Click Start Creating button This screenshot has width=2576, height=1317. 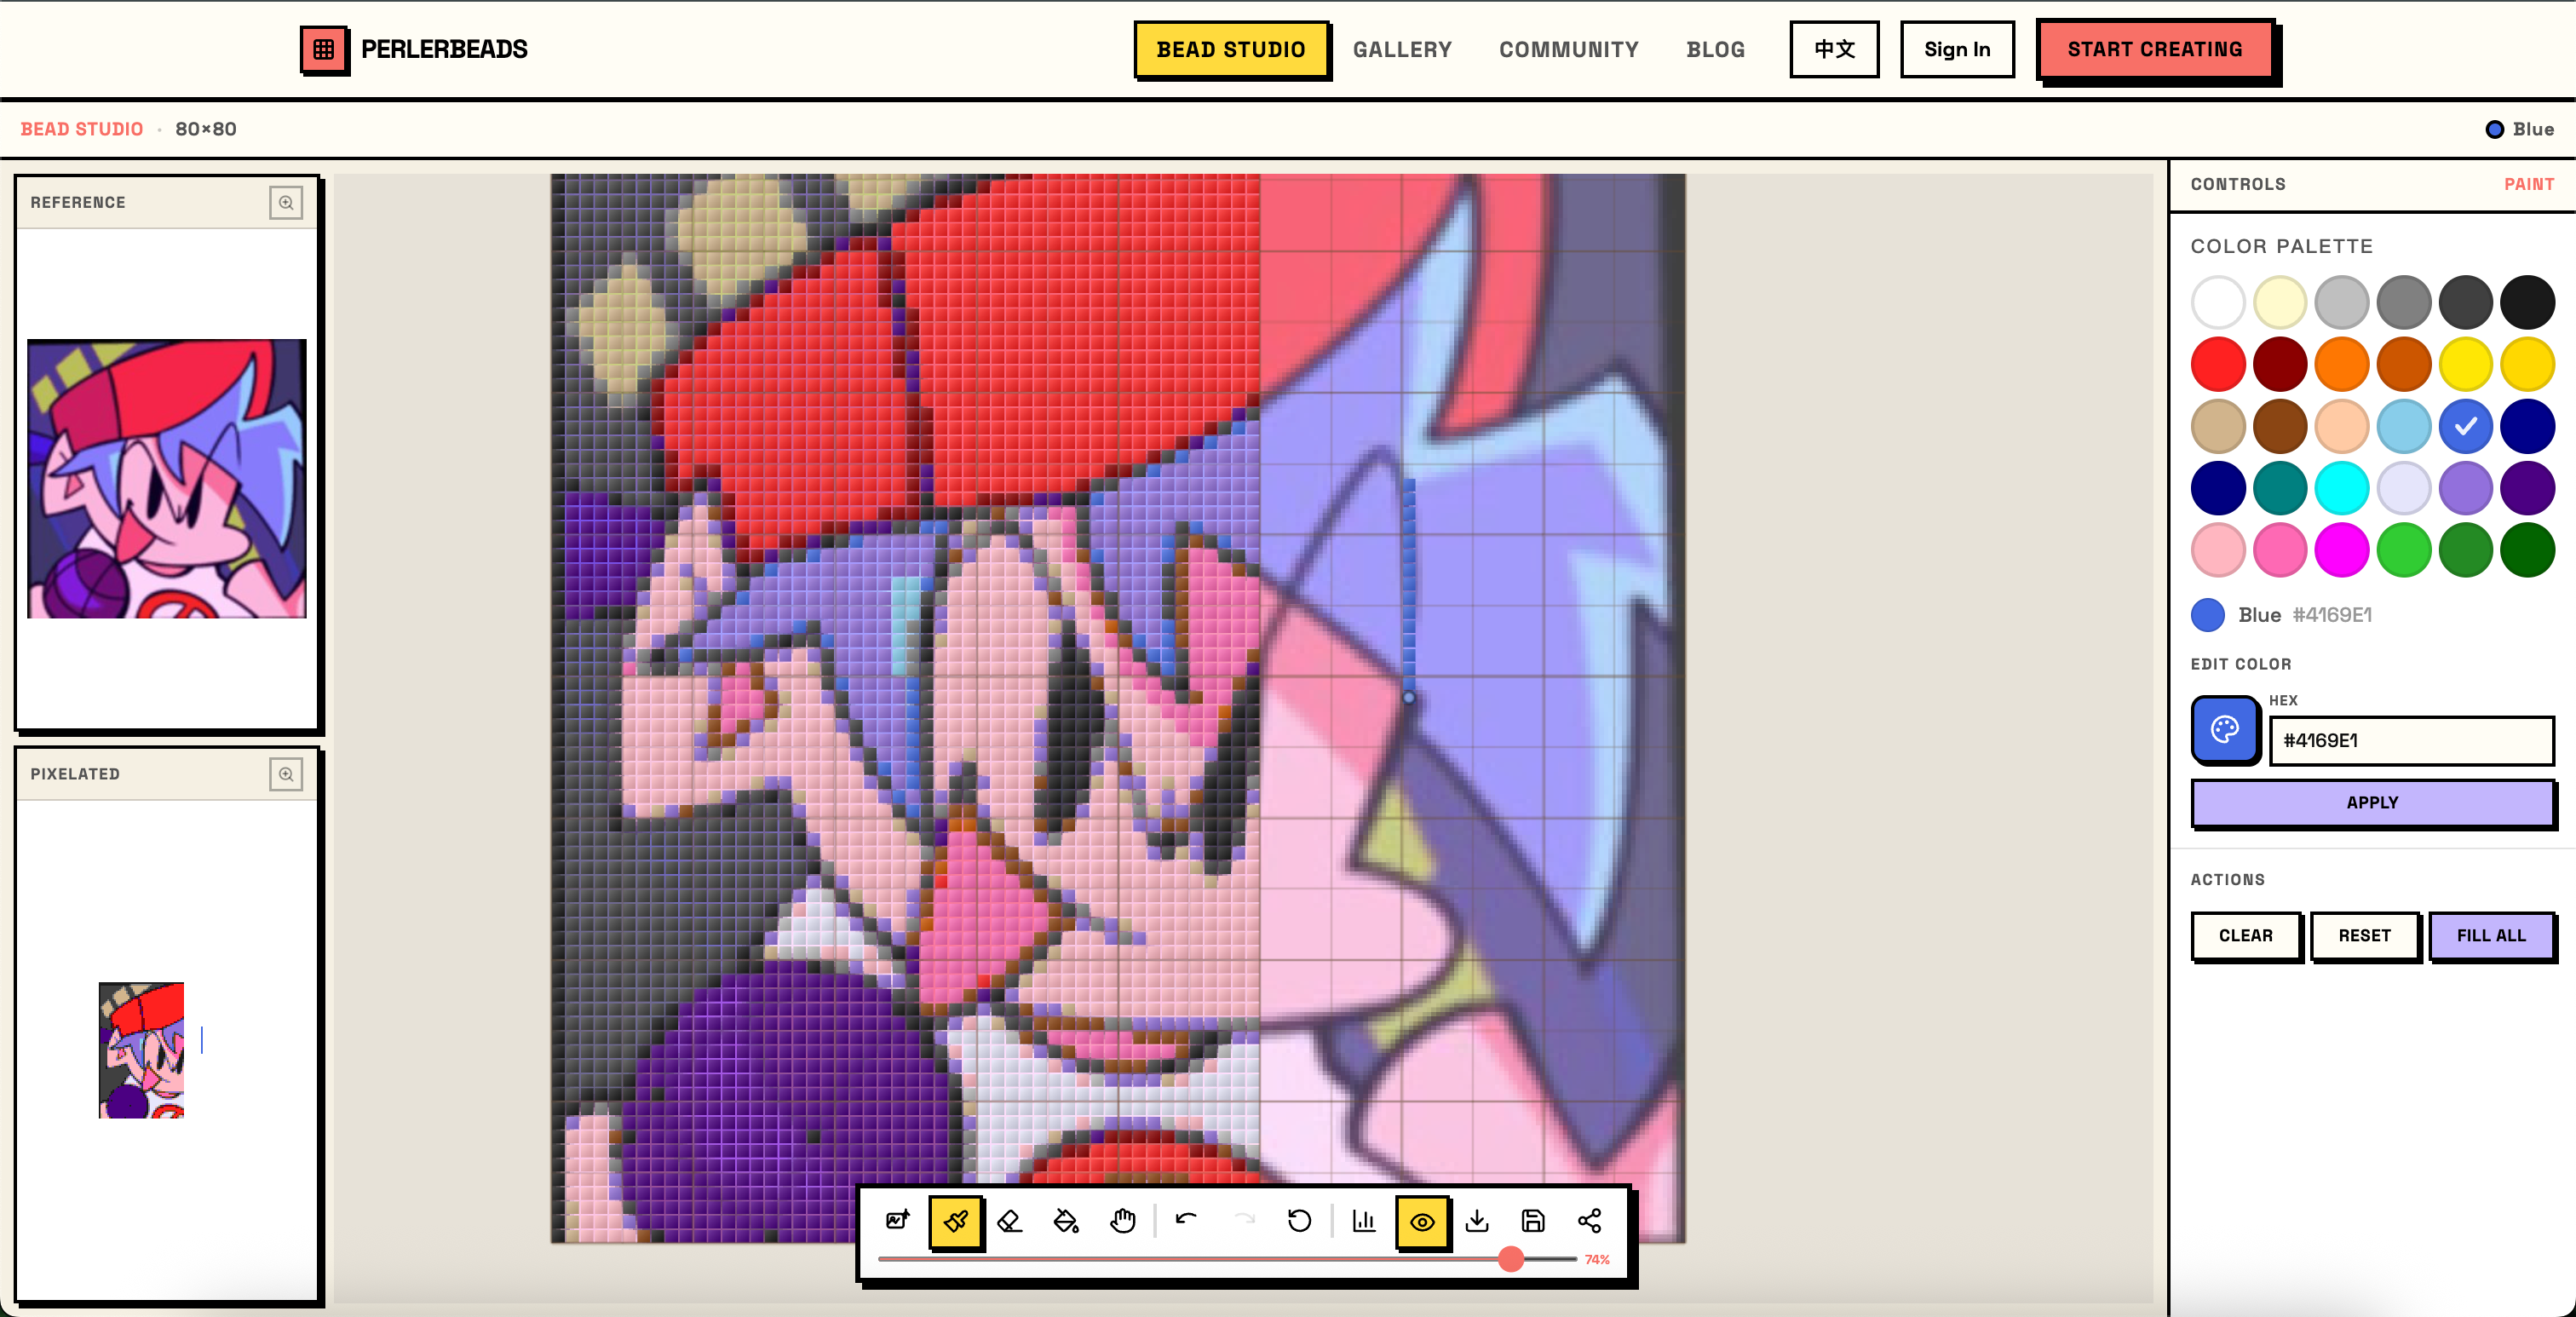pyautogui.click(x=2155, y=49)
